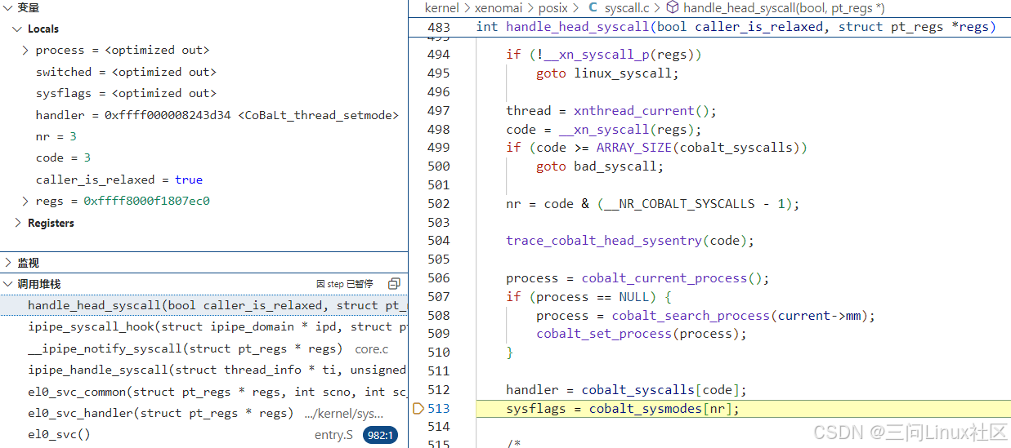The image size is (1011, 448).
Task: Click the 982:1 line badge on el0_svc frame
Action: coord(380,435)
